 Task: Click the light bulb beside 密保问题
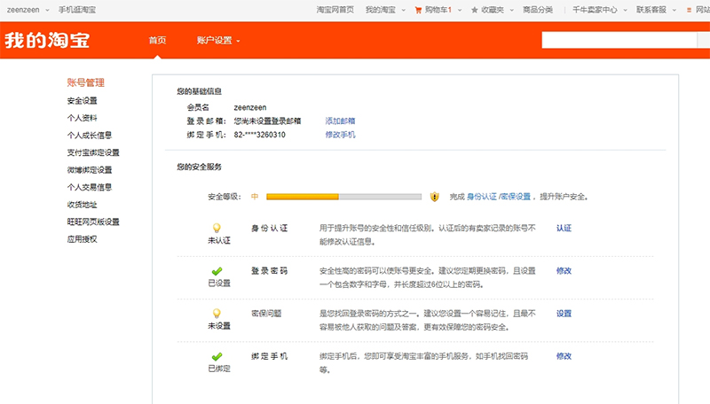pyautogui.click(x=217, y=313)
